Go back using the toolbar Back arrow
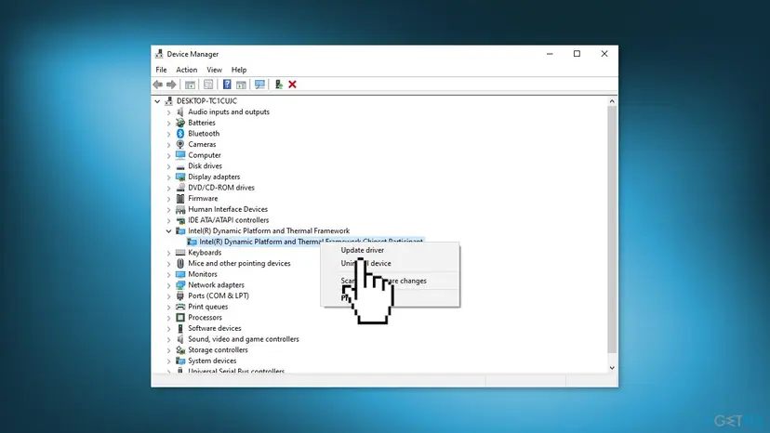The height and width of the screenshot is (433, 770). click(x=158, y=85)
